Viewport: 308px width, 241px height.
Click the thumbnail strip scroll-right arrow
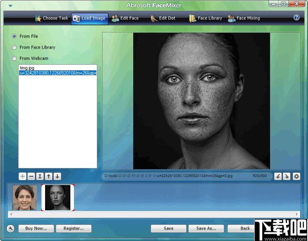coord(297,214)
